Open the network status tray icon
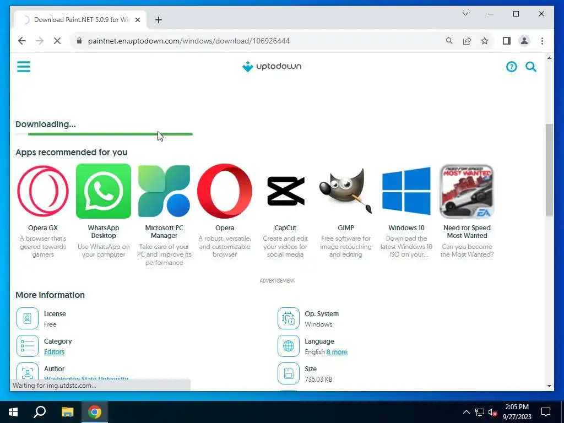The height and width of the screenshot is (423, 564). coord(480,412)
